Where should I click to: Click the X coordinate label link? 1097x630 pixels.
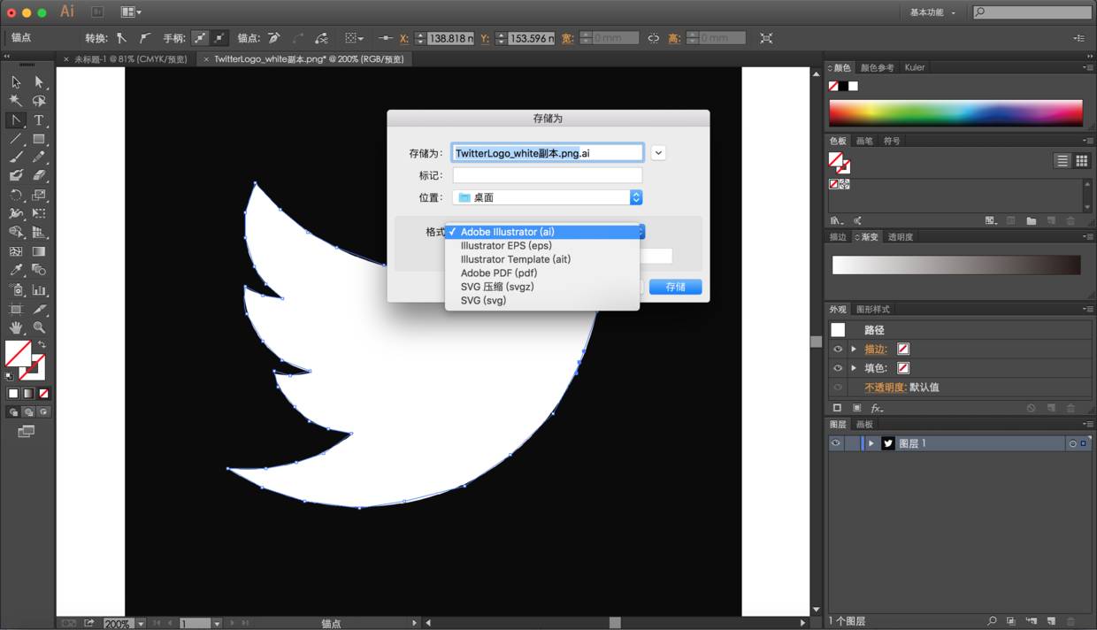404,38
